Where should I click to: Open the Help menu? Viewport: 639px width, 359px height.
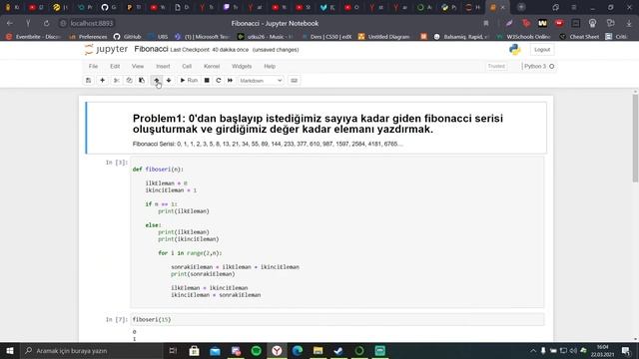(270, 66)
